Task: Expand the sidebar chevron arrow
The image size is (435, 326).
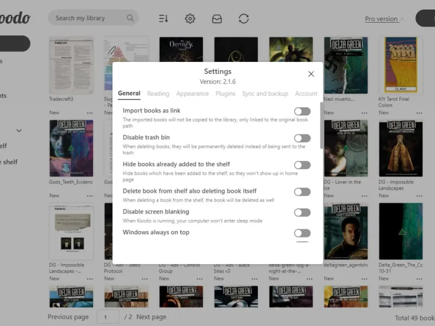Action: point(19,130)
